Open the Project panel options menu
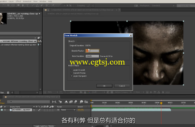The image size is (195, 127). coord(38,10)
